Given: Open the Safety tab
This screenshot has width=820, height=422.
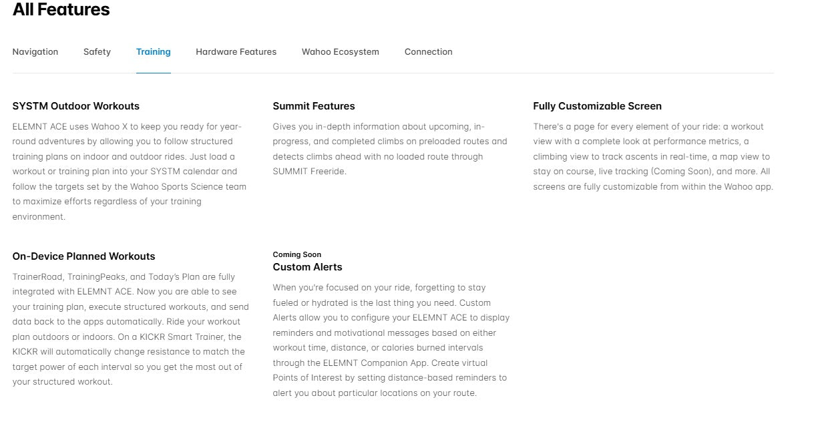Looking at the screenshot, I should 97,52.
